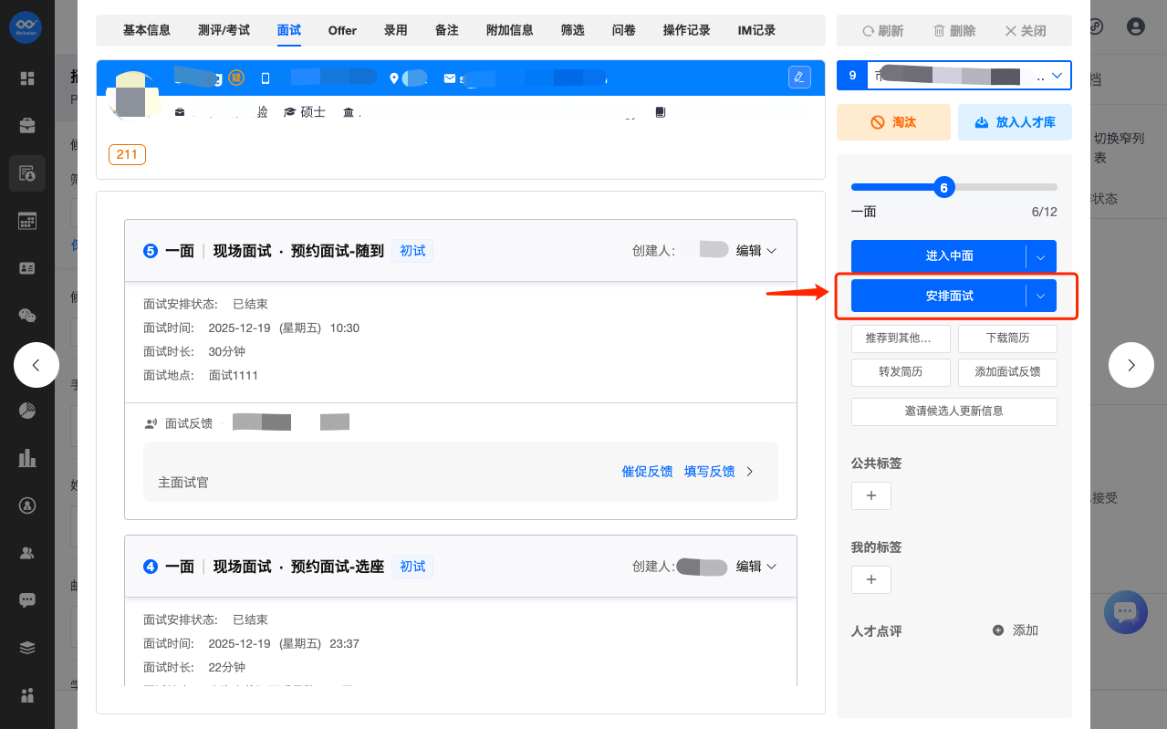The width and height of the screenshot is (1167, 729).
Task: Open the pie chart icon in sidebar
Action: (x=27, y=410)
